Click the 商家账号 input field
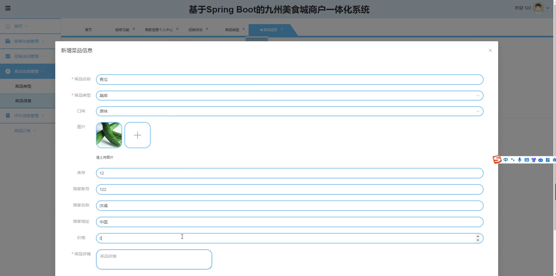556x276 pixels. click(290, 189)
